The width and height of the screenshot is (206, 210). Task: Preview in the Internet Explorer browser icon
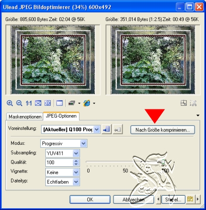coord(87,103)
